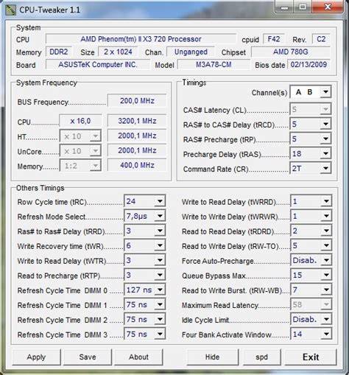This screenshot has width=349, height=375.
Task: Click the memory size 2 x 1024 value
Action: (x=118, y=52)
